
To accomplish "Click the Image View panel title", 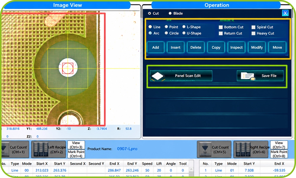I will tap(67, 5).
